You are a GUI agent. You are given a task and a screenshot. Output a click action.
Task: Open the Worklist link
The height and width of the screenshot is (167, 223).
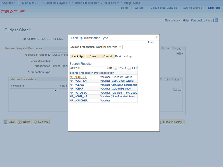(x=139, y=8)
